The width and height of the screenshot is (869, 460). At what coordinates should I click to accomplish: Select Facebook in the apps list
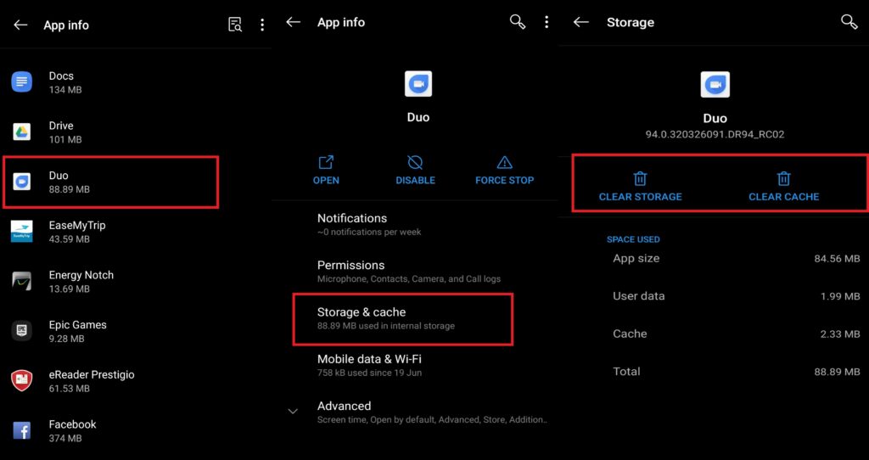pos(136,430)
